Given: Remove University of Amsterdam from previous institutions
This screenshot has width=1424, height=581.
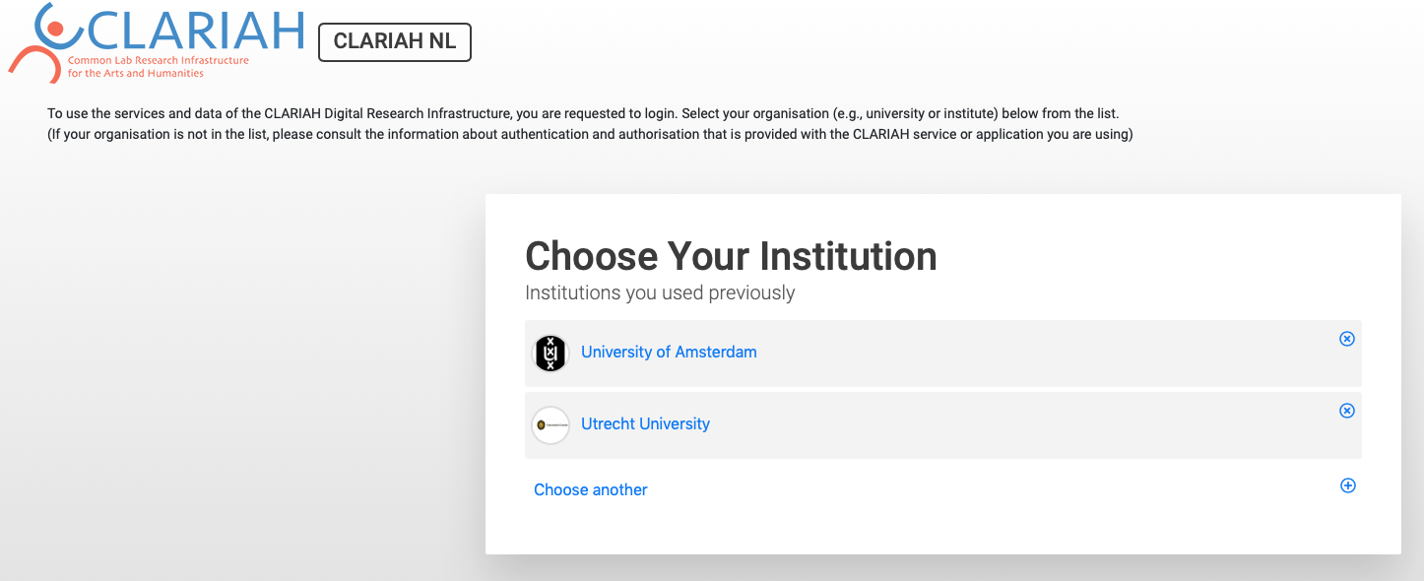Looking at the screenshot, I should (x=1347, y=339).
